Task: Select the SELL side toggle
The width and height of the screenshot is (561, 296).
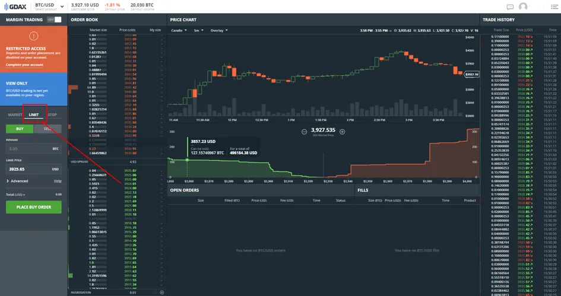Action: point(47,129)
